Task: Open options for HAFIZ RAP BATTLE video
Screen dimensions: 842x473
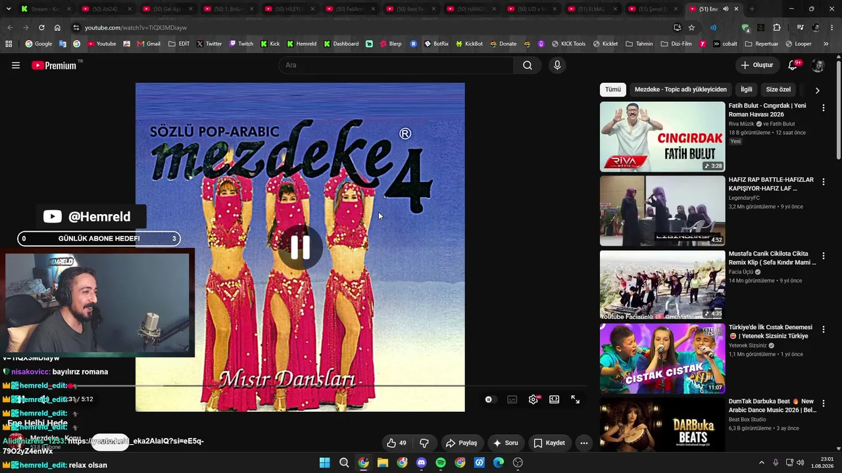Action: (823, 181)
